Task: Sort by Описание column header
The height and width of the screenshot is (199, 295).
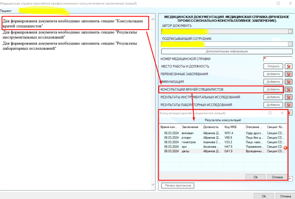Action: (x=255, y=127)
